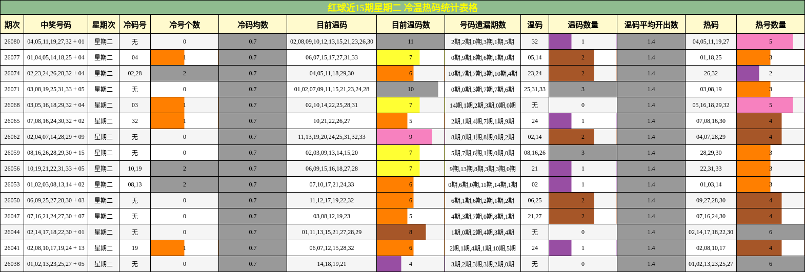Click warm code cell 01,11,13,15,21,27,28,29
Screen dimensions: 805x272
pyautogui.click(x=332, y=232)
